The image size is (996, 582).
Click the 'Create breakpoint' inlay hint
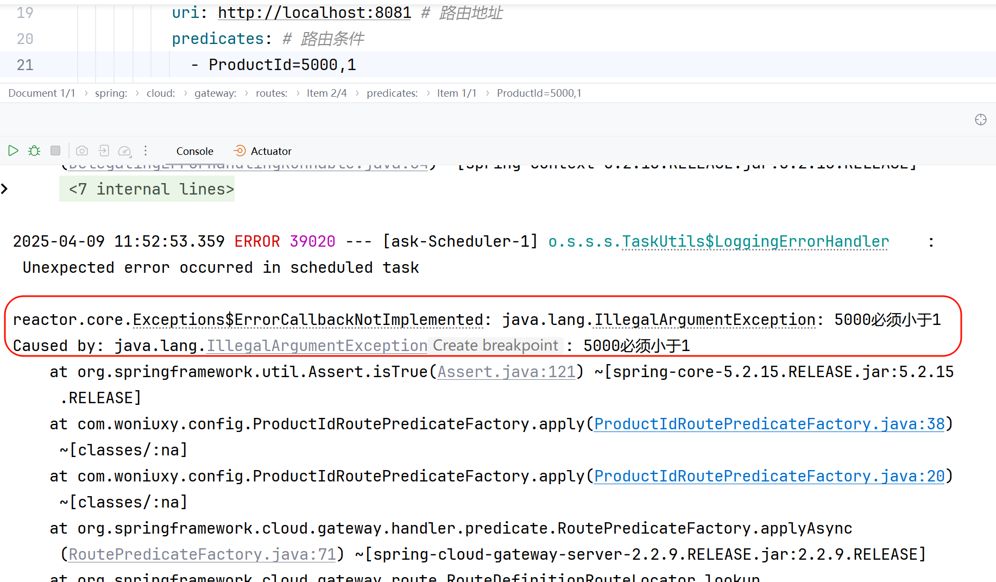tap(495, 346)
